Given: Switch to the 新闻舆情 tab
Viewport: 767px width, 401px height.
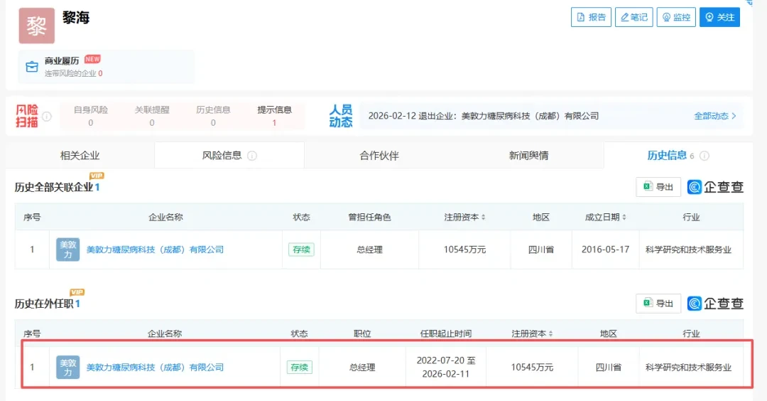Looking at the screenshot, I should [529, 156].
